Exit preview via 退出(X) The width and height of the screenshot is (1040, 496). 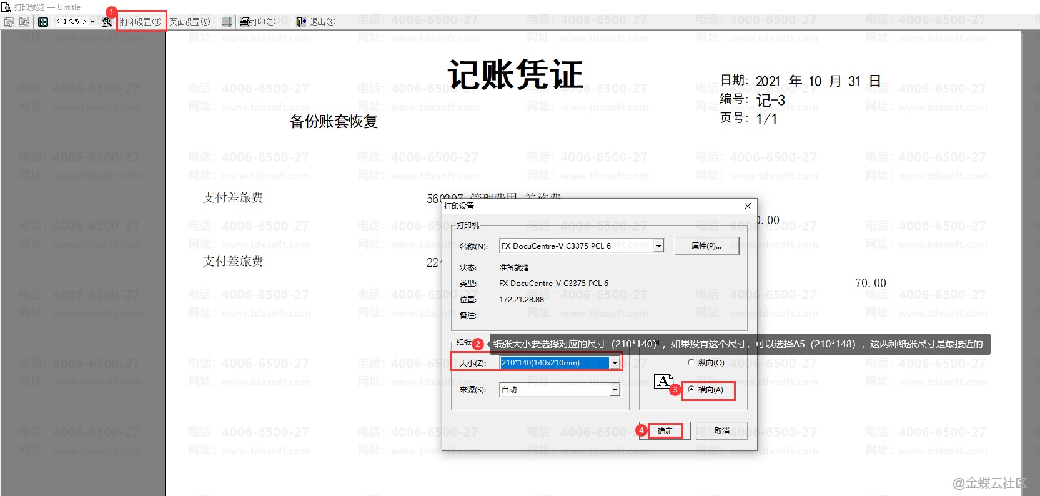tap(316, 22)
